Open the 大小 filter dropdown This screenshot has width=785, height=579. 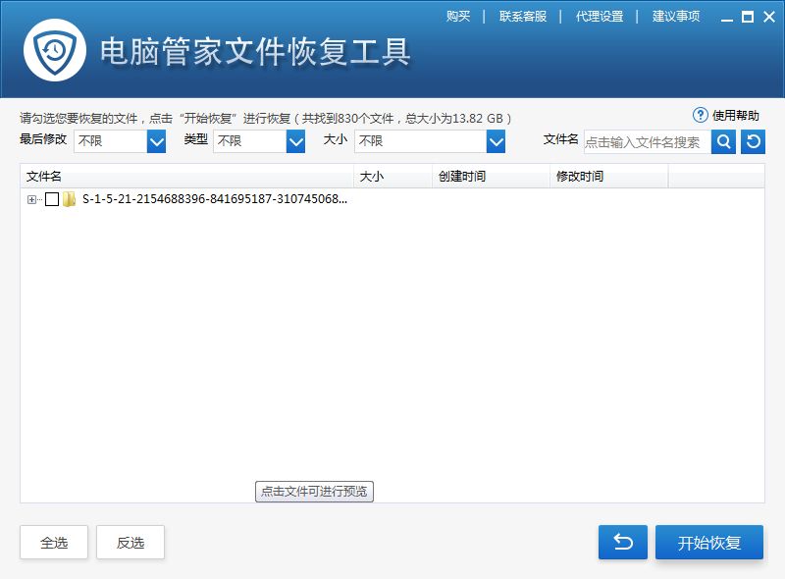click(430, 141)
